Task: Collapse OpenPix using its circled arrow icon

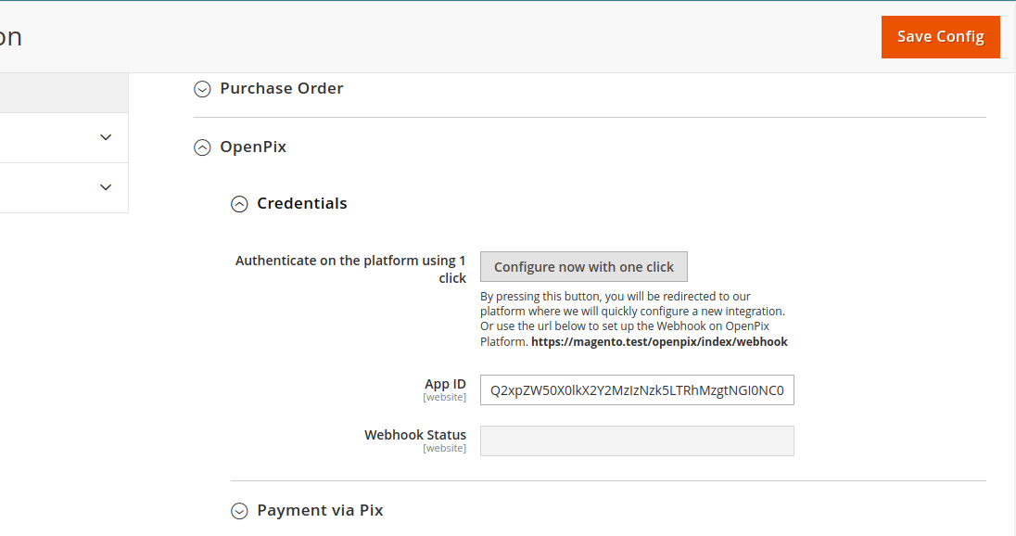Action: coord(202,147)
